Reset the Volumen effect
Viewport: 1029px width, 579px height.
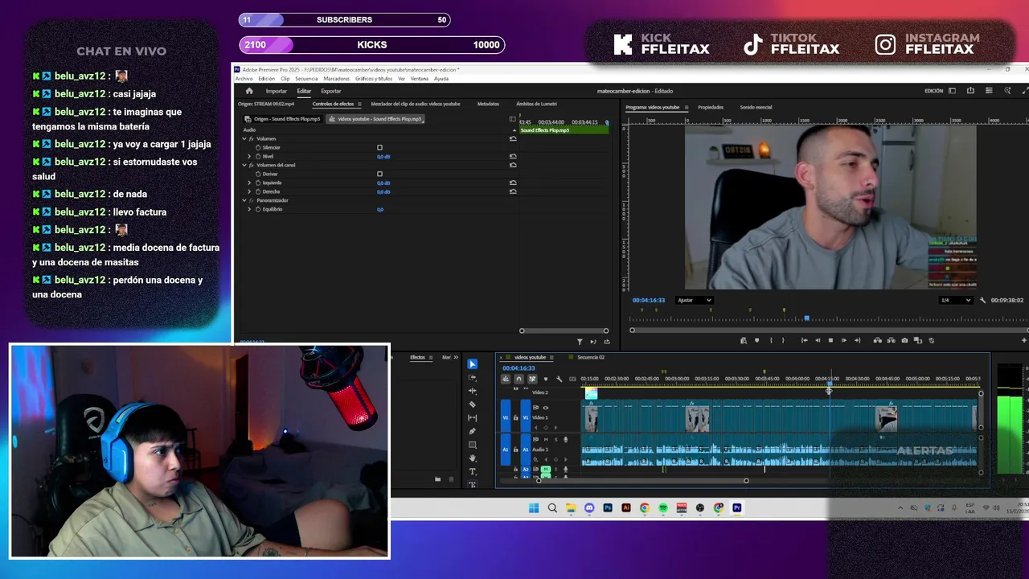pos(513,138)
